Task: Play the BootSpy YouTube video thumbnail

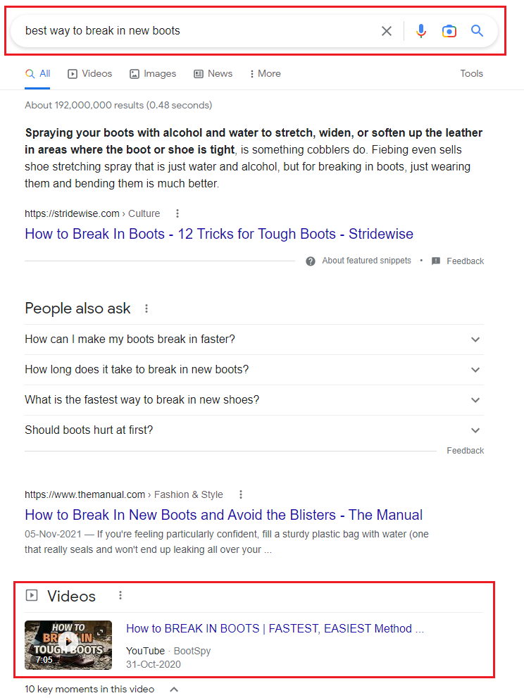Action: (68, 645)
